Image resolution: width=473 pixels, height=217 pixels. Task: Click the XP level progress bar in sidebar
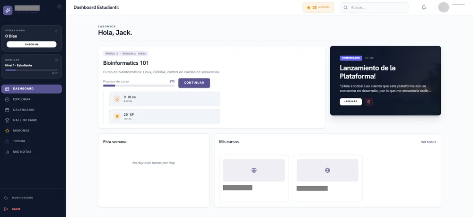31,70
